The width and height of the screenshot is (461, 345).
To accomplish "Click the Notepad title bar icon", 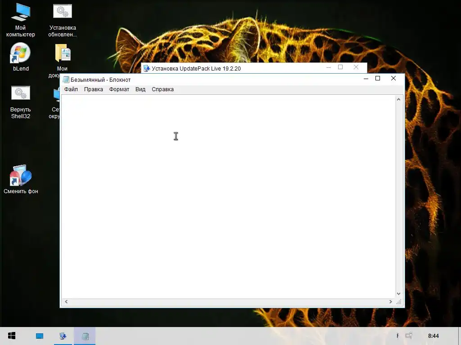I will [66, 80].
